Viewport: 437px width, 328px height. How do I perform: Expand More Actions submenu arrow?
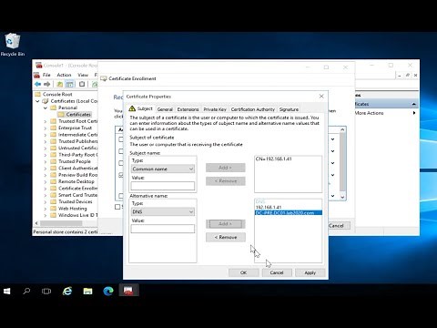coord(414,113)
